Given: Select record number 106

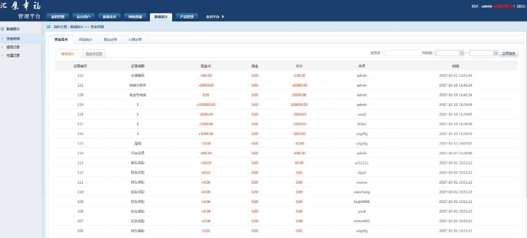Looking at the screenshot, I should coord(80,231).
